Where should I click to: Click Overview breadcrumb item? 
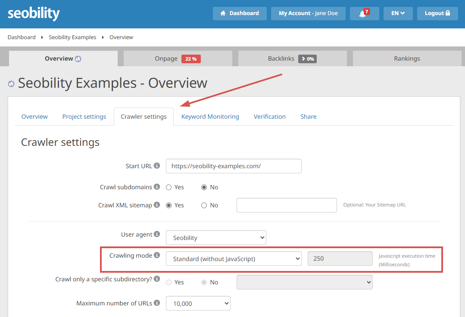click(121, 37)
